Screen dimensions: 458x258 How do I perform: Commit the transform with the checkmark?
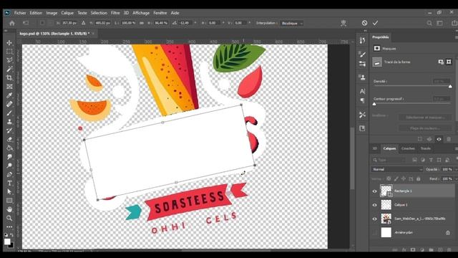pos(375,23)
